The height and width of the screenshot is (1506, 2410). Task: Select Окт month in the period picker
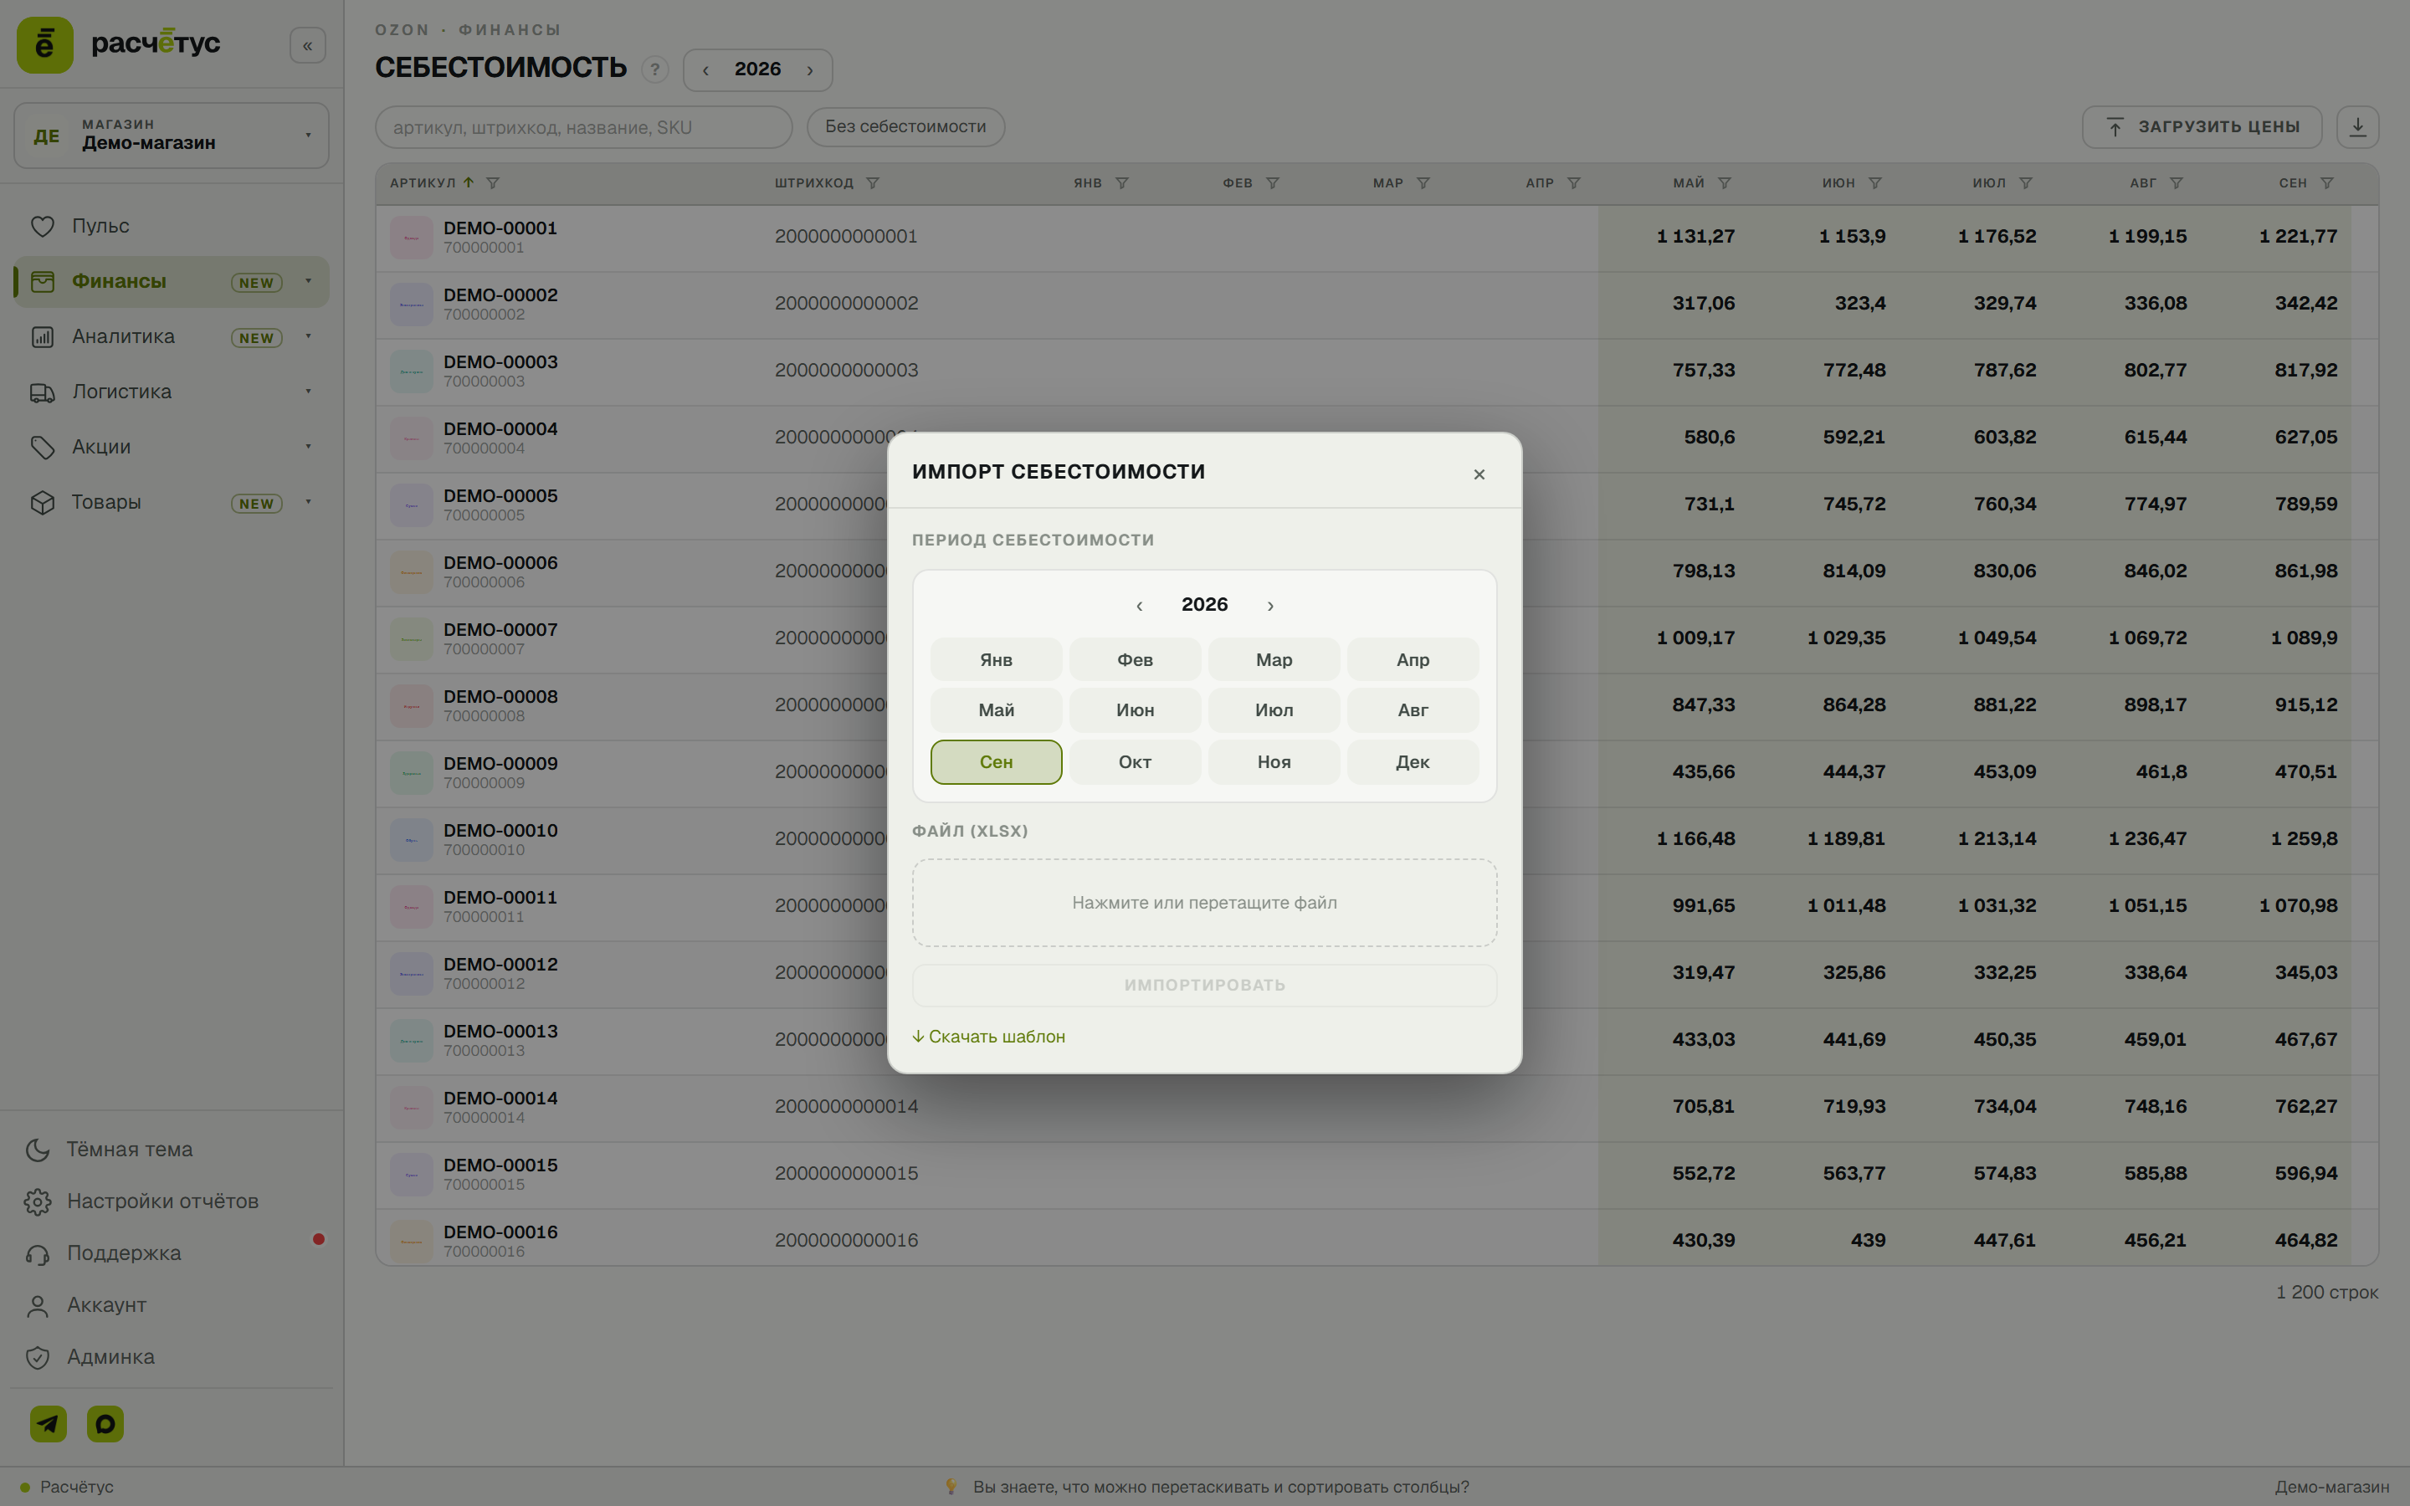click(1136, 762)
